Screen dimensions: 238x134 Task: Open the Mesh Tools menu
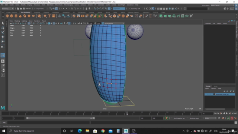(x=59, y=5)
